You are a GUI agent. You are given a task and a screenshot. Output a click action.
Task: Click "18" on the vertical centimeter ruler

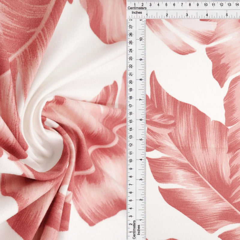click(x=131, y=98)
